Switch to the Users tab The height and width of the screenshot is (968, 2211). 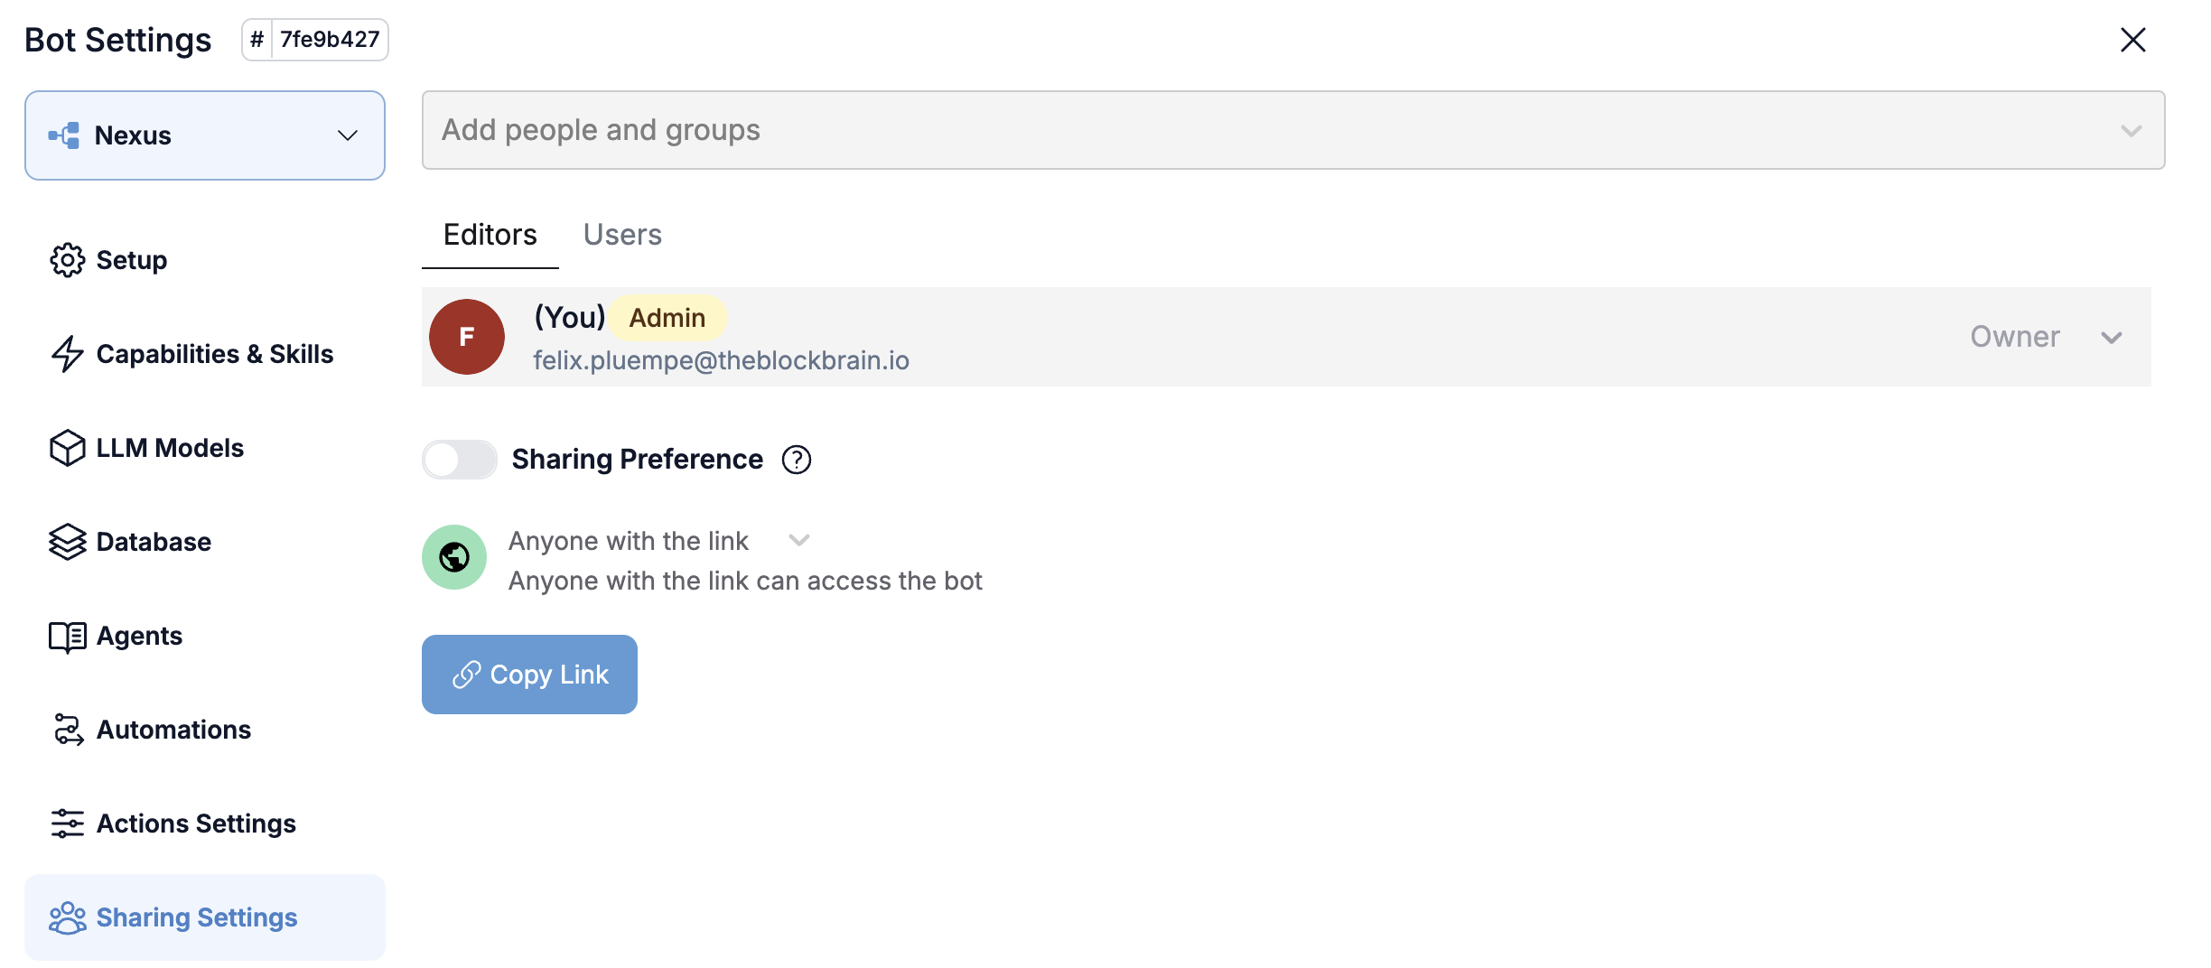click(622, 235)
